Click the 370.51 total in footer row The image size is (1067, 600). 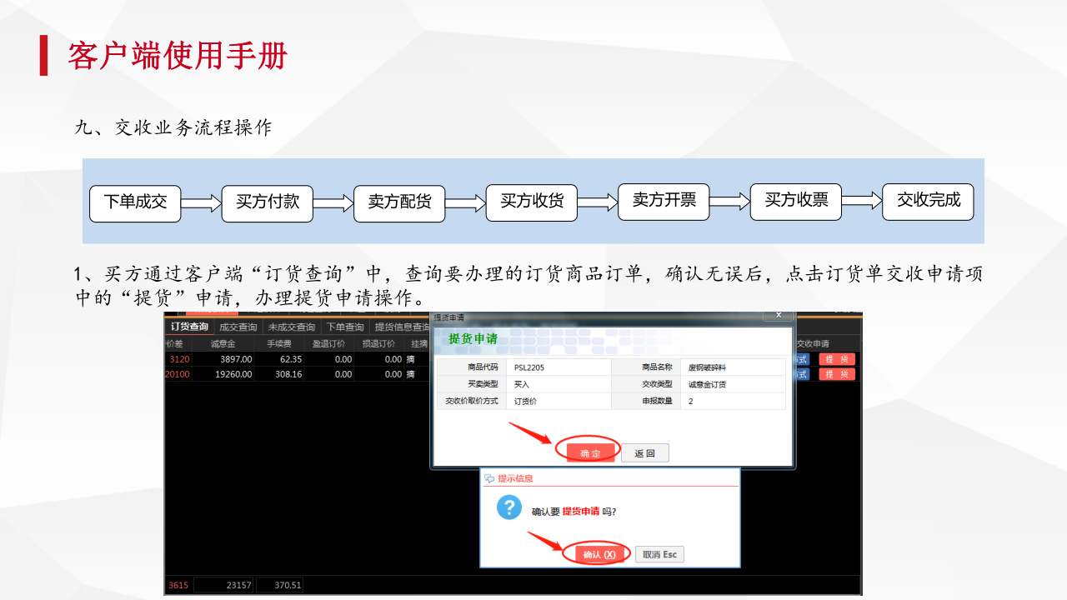(x=279, y=586)
